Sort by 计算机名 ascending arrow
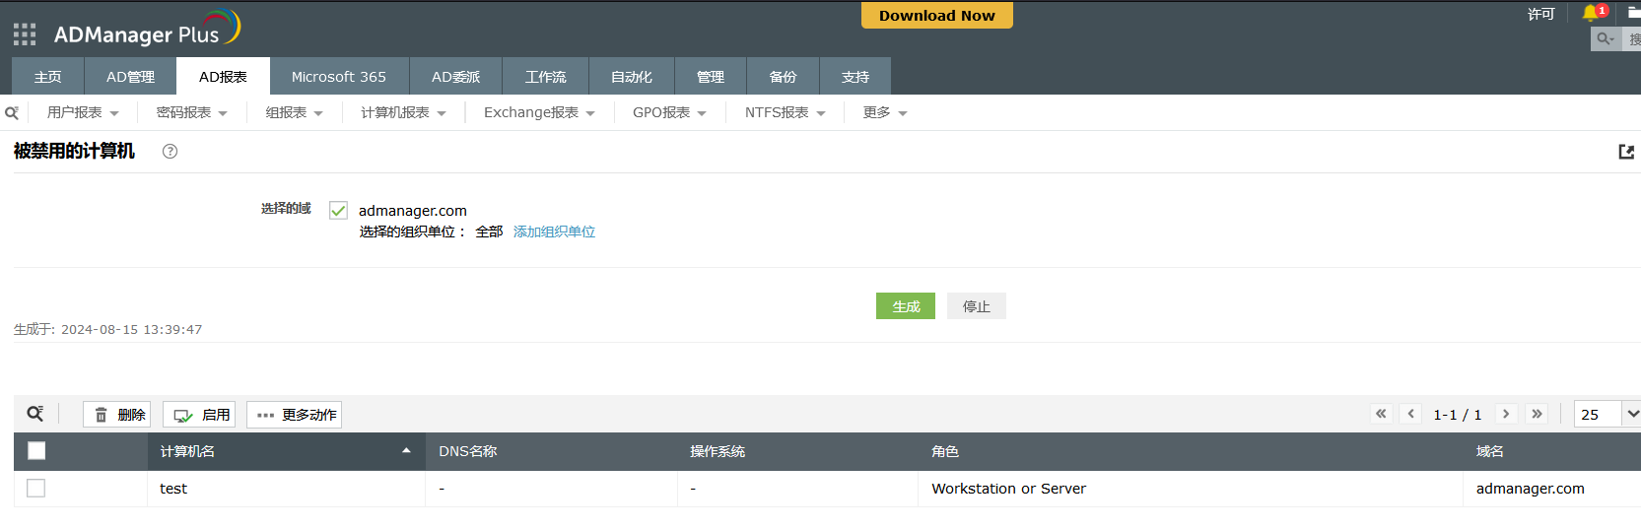Screen dimensions: 1641x529 [406, 450]
